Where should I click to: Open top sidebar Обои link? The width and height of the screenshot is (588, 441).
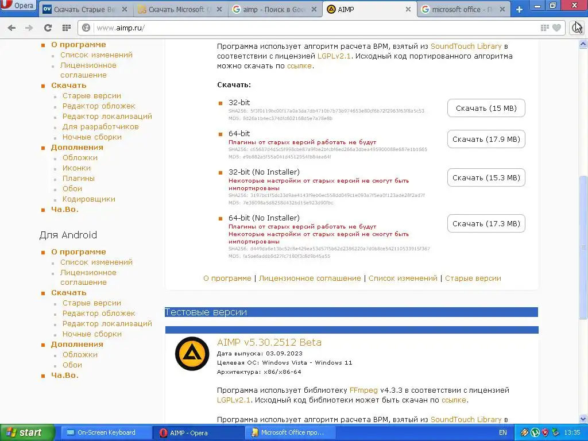click(x=72, y=188)
